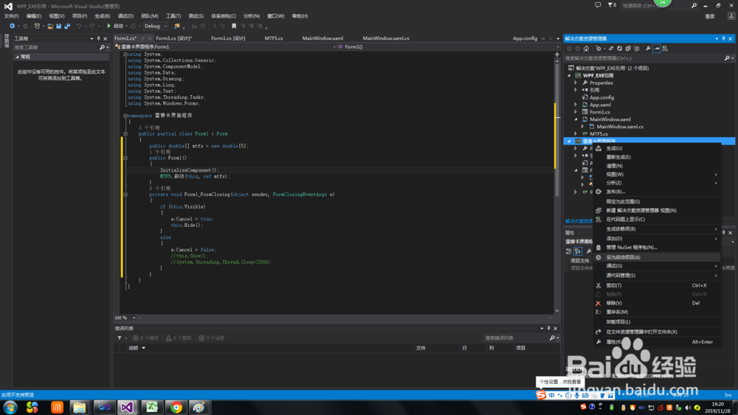This screenshot has height=415, width=738.
Task: Open the editor zoom 100 % dropdown
Action: pyautogui.click(x=125, y=318)
